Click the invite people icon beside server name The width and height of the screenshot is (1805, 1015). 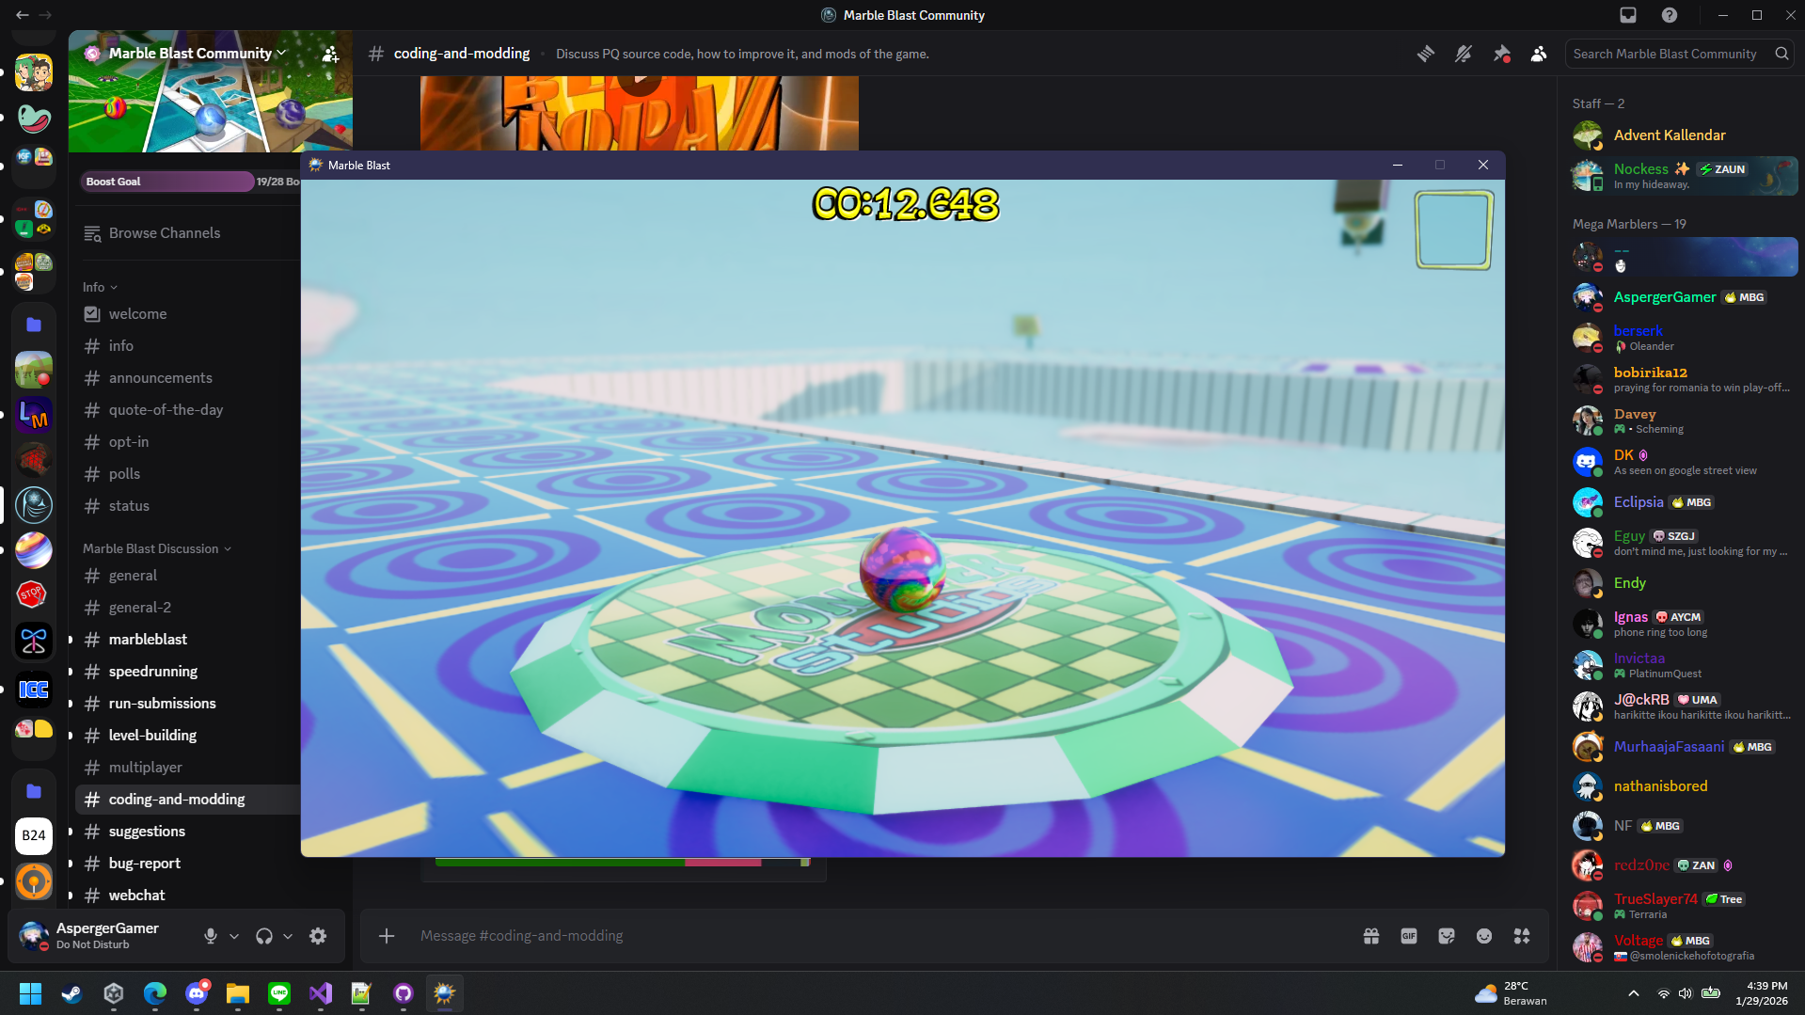click(330, 54)
